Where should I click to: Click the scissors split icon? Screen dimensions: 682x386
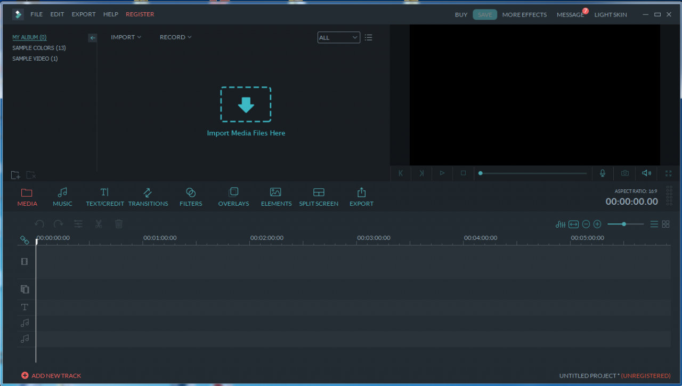(x=99, y=224)
